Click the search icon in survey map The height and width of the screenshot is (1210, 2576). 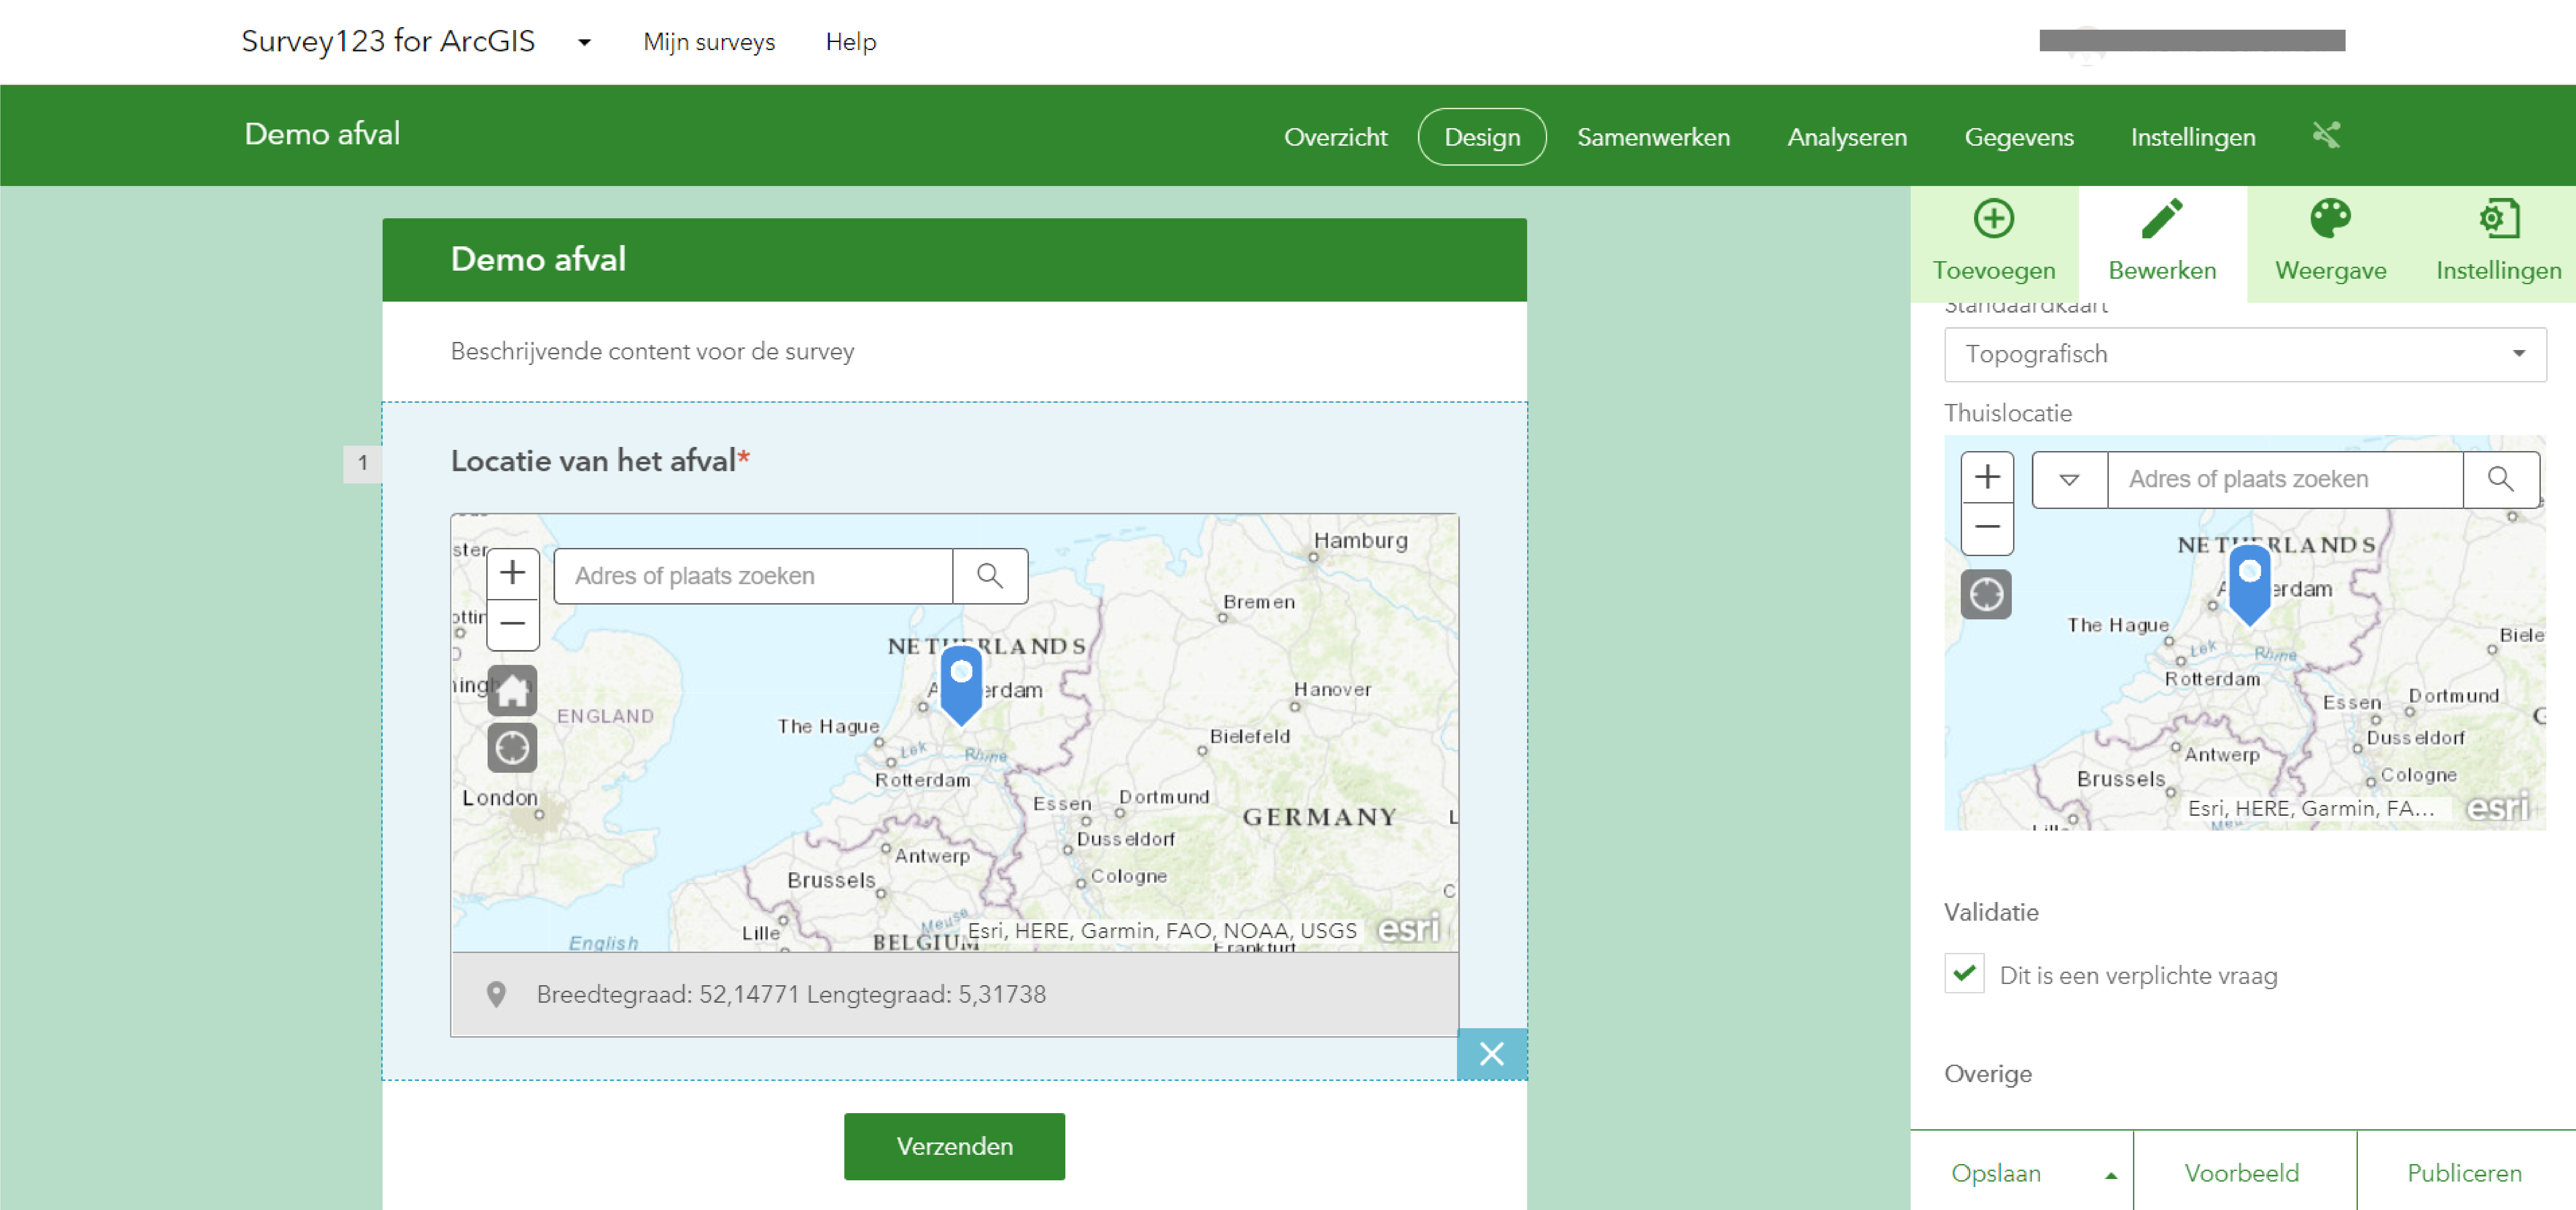[x=989, y=575]
